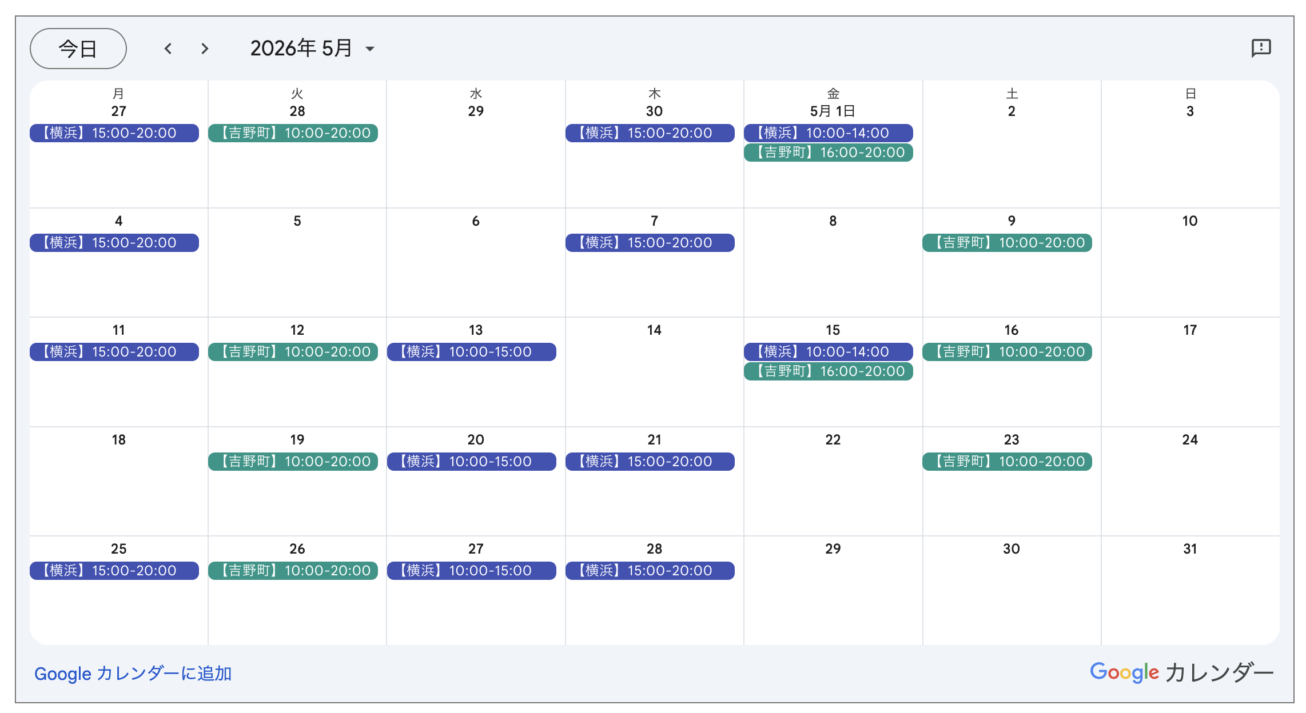Image resolution: width=1306 pixels, height=713 pixels.
Task: Click the date number 14
Action: pyautogui.click(x=654, y=330)
